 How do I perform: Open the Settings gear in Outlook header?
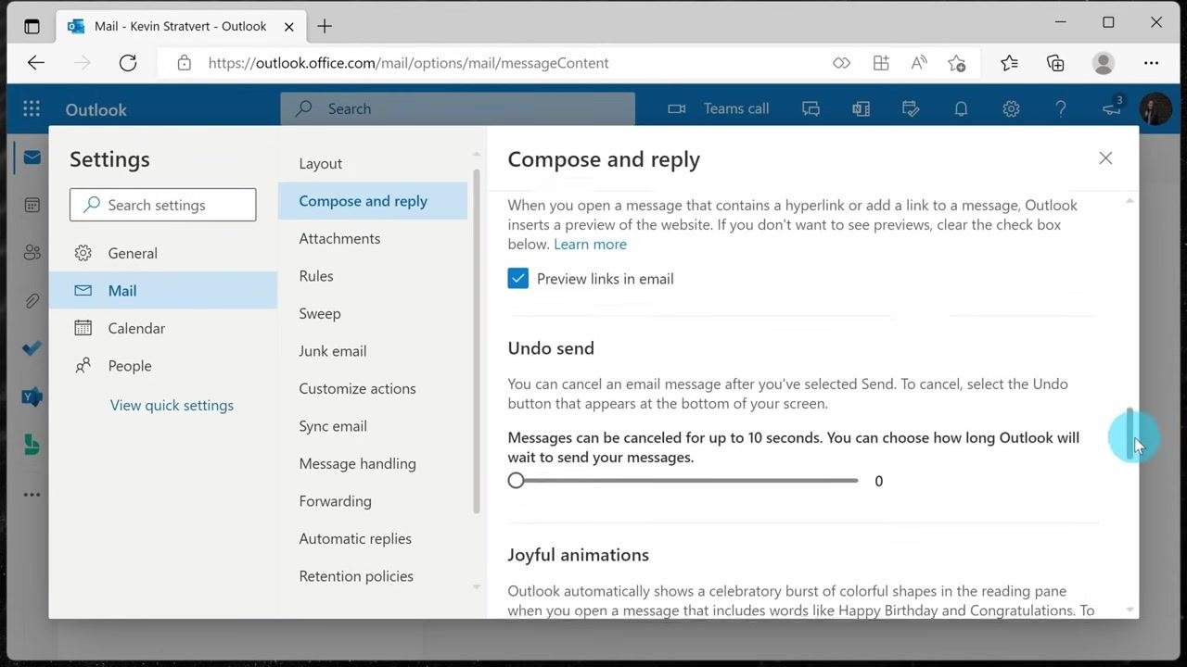pyautogui.click(x=1011, y=108)
